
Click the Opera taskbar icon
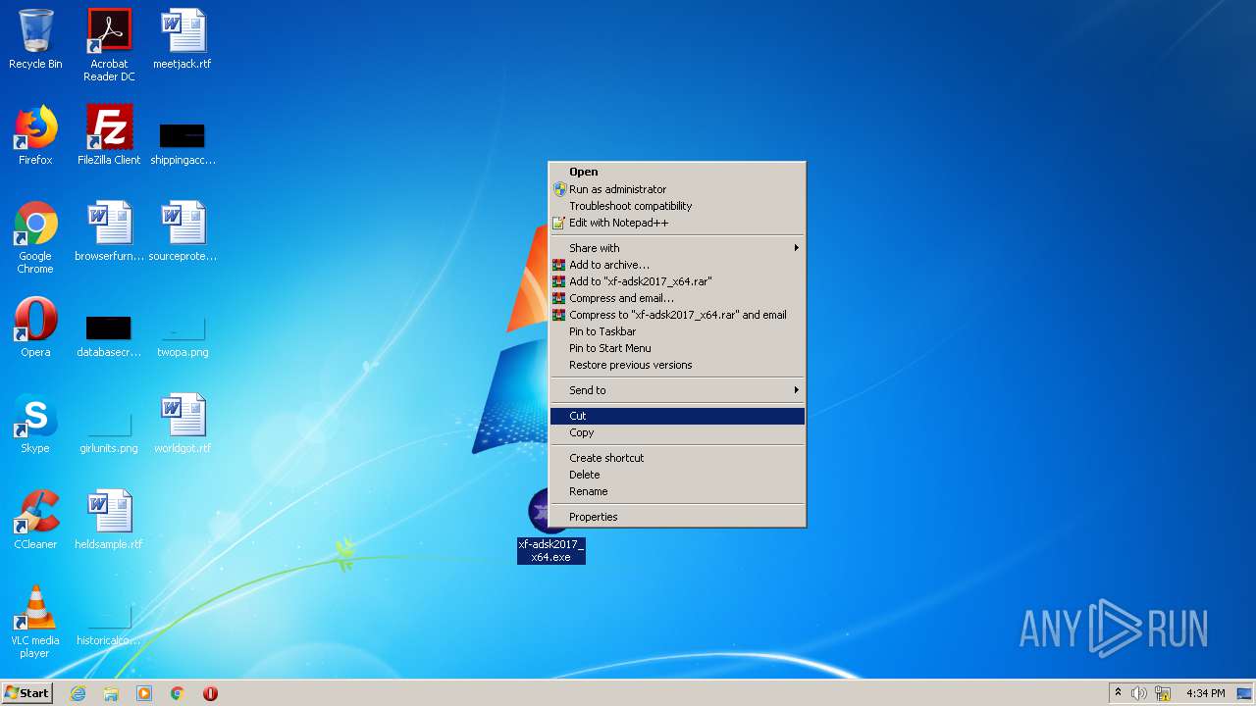tap(210, 693)
